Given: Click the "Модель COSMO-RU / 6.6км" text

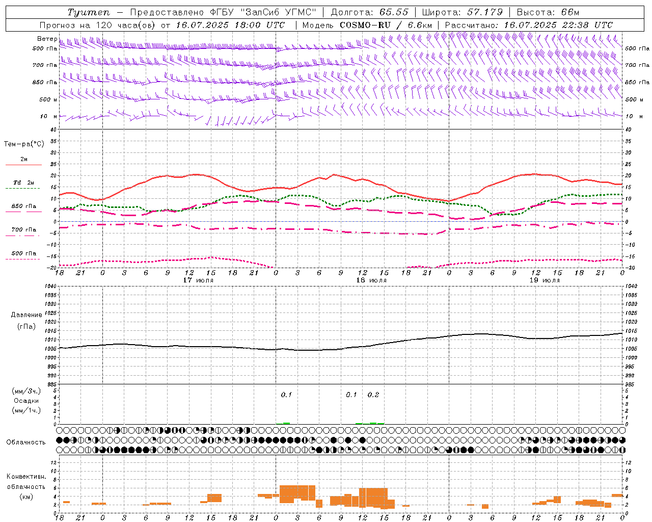Looking at the screenshot, I should click(367, 25).
